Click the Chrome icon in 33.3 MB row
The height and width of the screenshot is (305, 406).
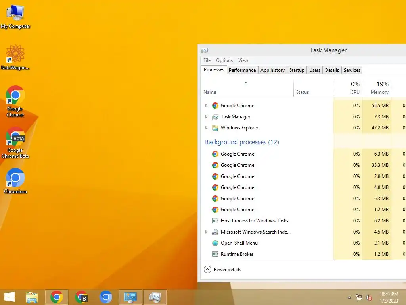[215, 165]
